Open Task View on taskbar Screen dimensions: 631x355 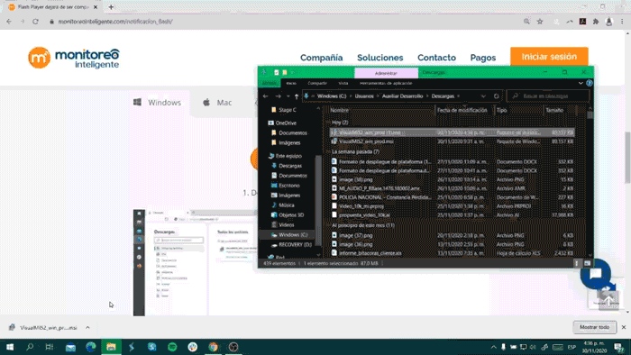[50, 347]
